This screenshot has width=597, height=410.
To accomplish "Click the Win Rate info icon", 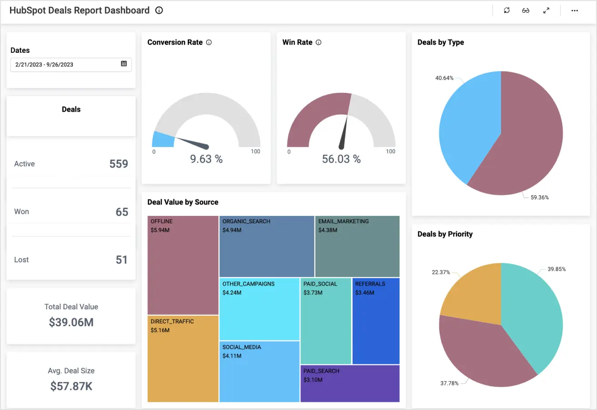I will point(318,42).
